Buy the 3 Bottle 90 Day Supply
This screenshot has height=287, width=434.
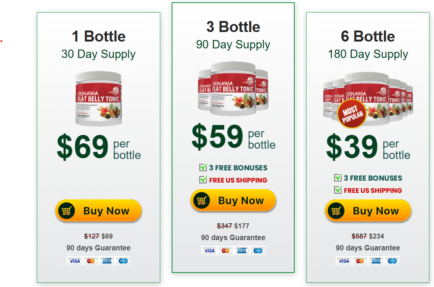[x=233, y=200]
